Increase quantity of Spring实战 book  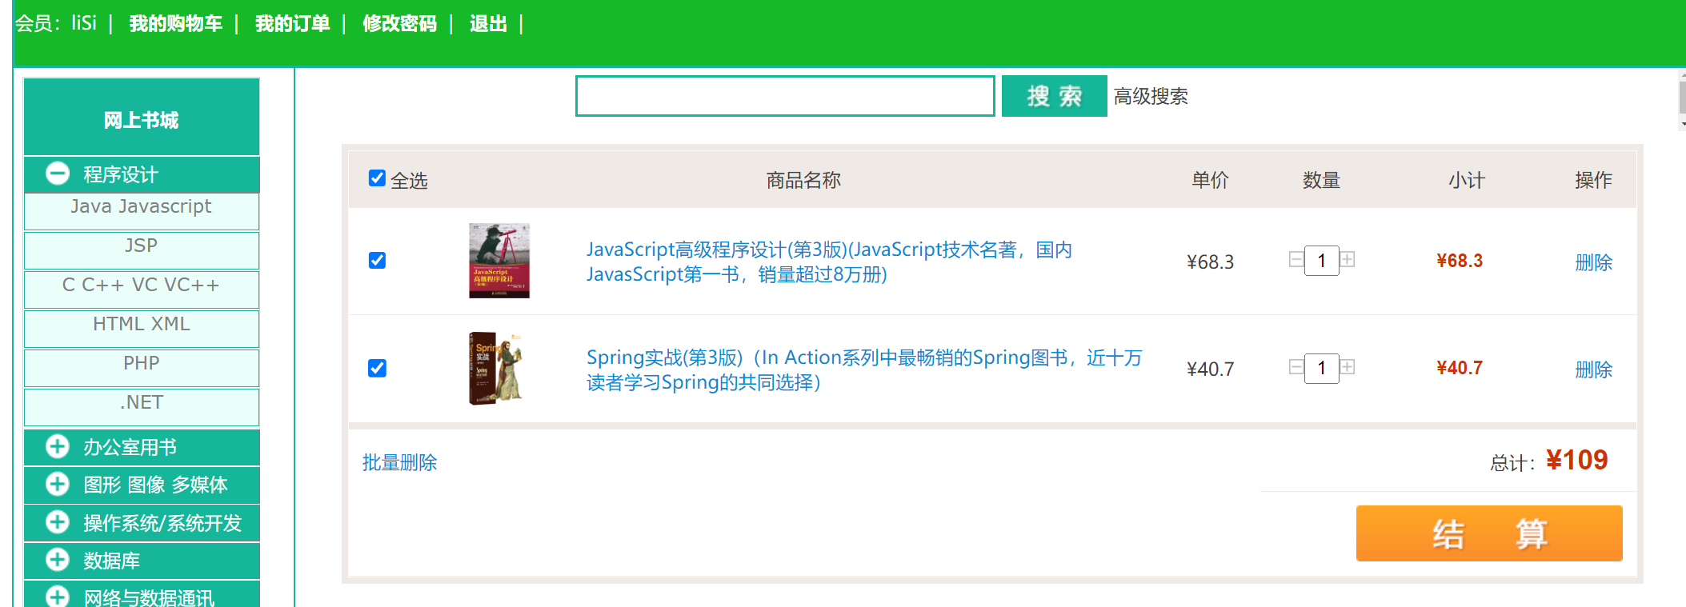click(x=1348, y=367)
